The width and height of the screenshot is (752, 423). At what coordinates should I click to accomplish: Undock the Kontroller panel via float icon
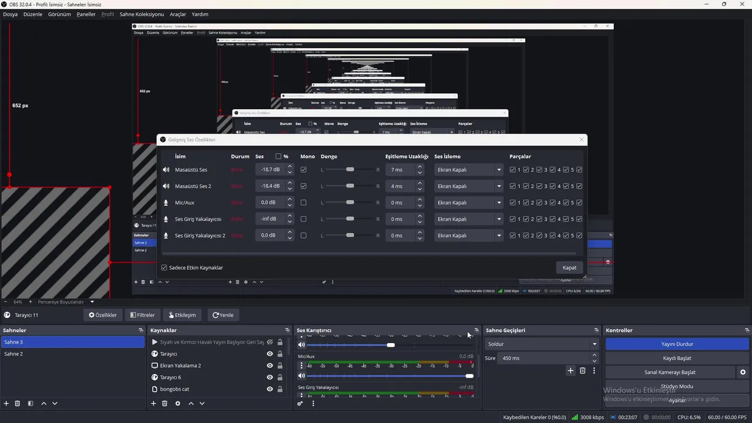tap(747, 330)
